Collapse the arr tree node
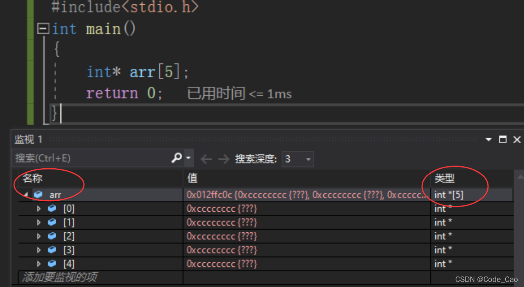The width and height of the screenshot is (524, 287). (x=26, y=194)
